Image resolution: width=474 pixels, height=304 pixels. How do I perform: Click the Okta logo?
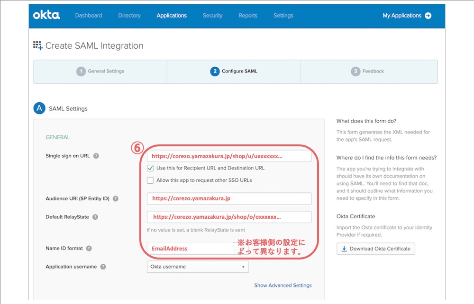tap(46, 15)
